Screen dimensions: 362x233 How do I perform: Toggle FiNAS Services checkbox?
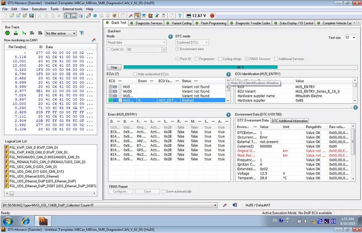247,59
